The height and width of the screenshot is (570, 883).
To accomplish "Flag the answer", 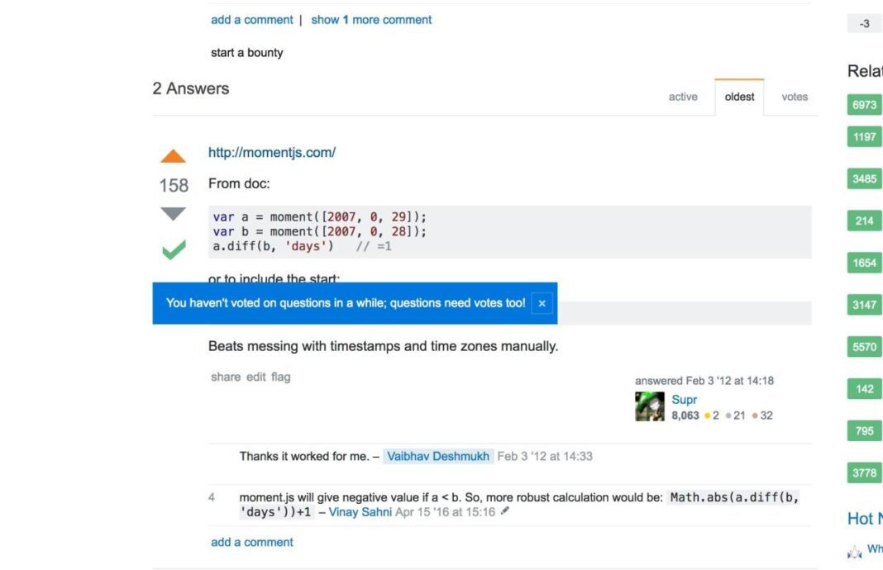I will click(x=280, y=377).
